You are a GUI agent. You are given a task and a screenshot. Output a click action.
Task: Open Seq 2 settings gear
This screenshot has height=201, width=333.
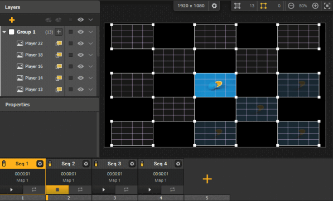pos(86,164)
